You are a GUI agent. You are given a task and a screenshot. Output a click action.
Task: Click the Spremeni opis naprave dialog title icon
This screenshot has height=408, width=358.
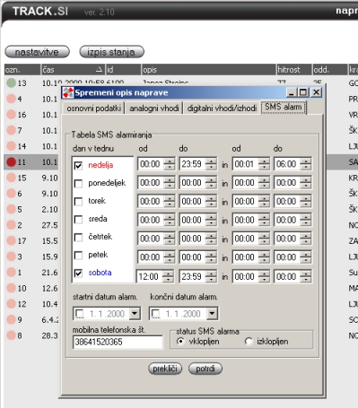click(68, 92)
